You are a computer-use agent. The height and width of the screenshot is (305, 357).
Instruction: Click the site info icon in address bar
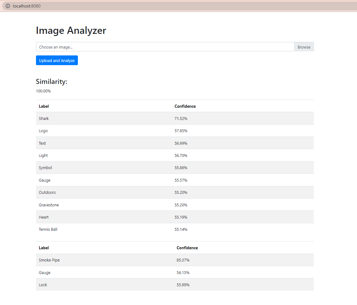click(x=8, y=6)
